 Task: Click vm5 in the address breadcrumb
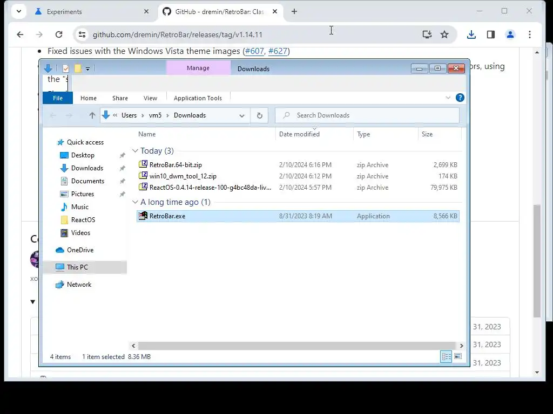(x=155, y=115)
